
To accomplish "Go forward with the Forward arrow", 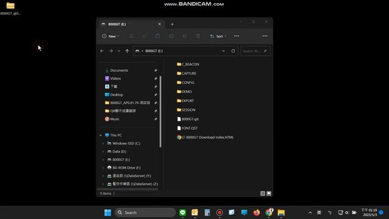I will coord(111,51).
